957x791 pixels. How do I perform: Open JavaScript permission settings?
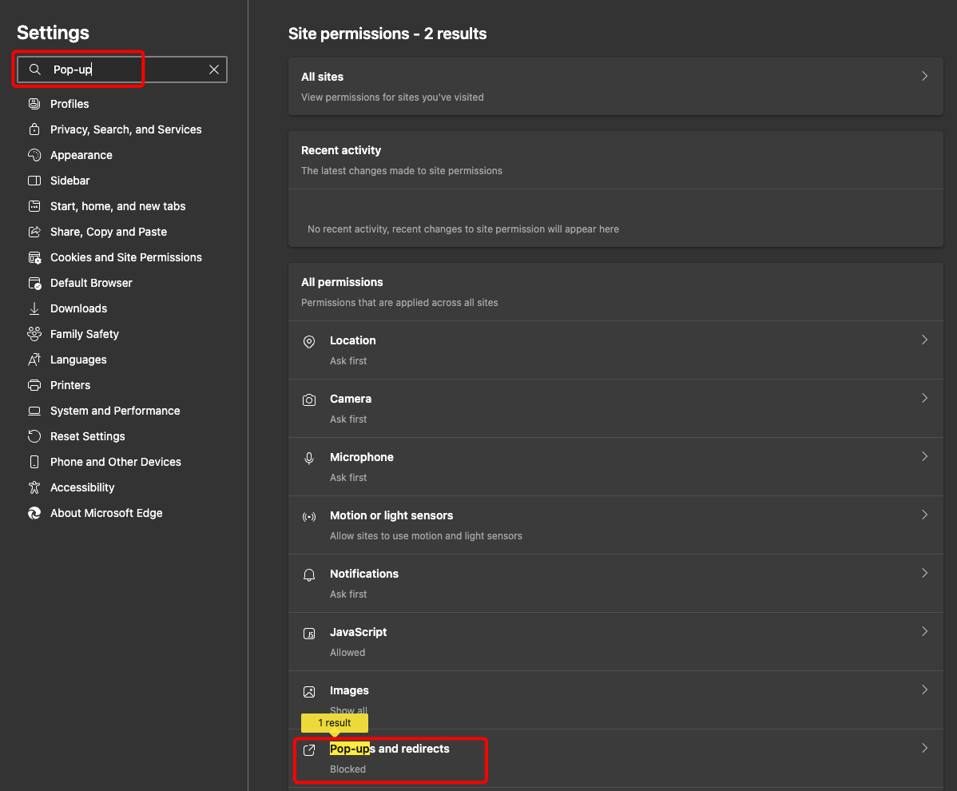click(x=616, y=642)
